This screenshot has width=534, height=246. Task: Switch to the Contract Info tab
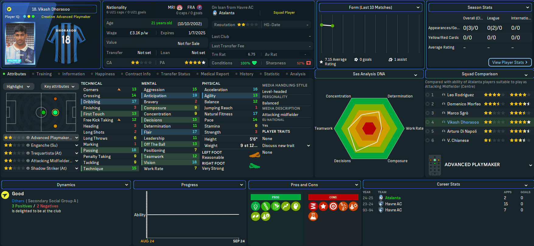coord(138,74)
